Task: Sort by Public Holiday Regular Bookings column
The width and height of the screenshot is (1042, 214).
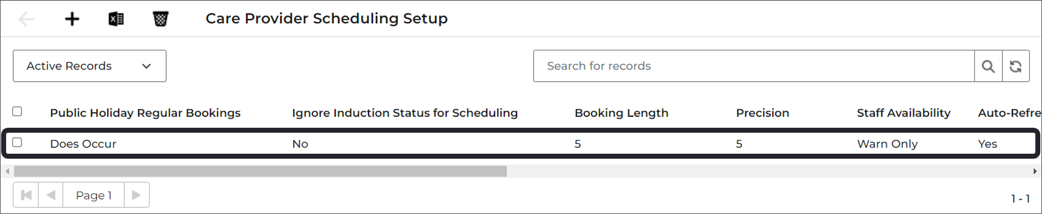Action: point(145,113)
